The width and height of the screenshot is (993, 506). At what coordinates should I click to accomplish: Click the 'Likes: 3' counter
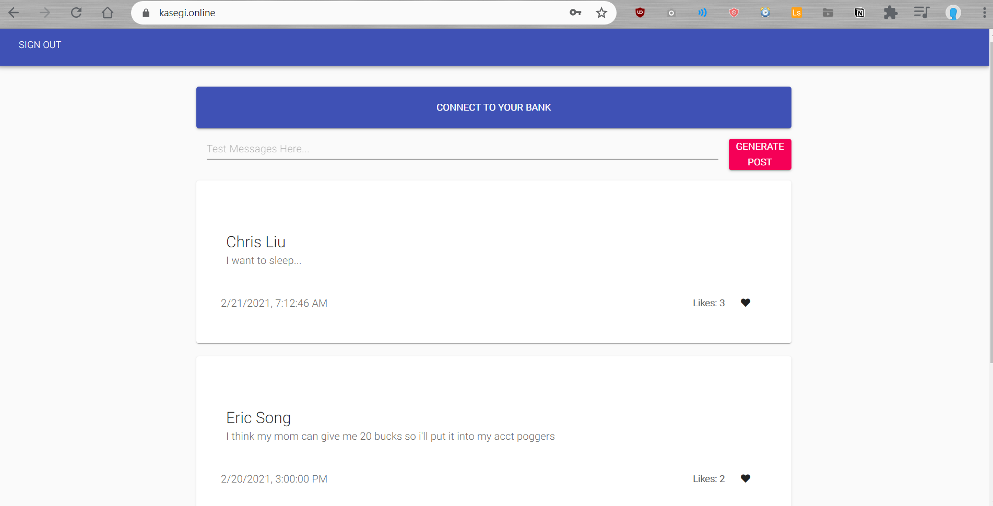click(709, 303)
